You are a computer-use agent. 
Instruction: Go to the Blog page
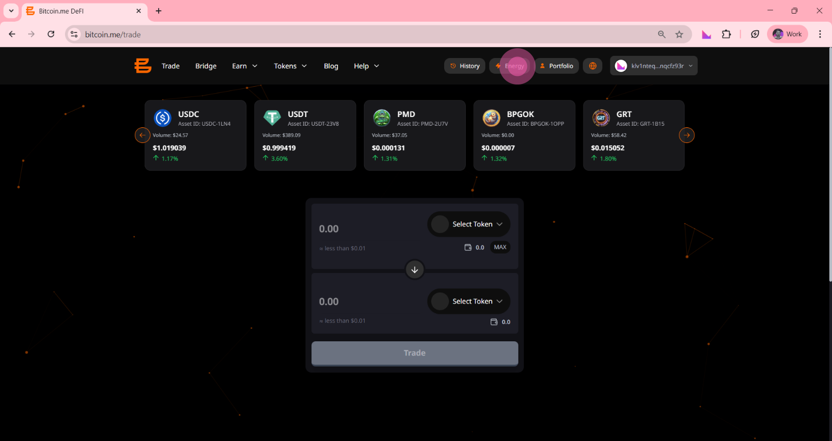coord(331,66)
